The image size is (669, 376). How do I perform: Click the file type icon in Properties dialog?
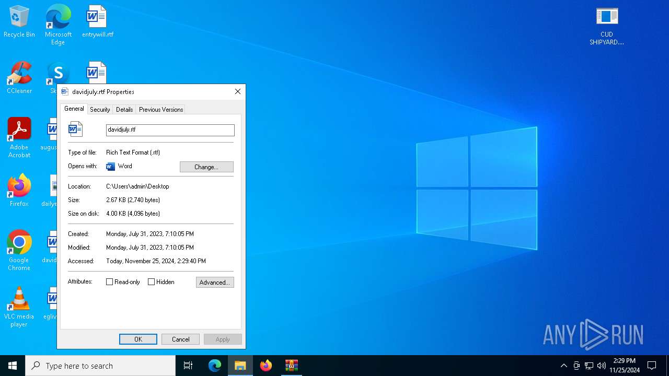[x=76, y=129]
